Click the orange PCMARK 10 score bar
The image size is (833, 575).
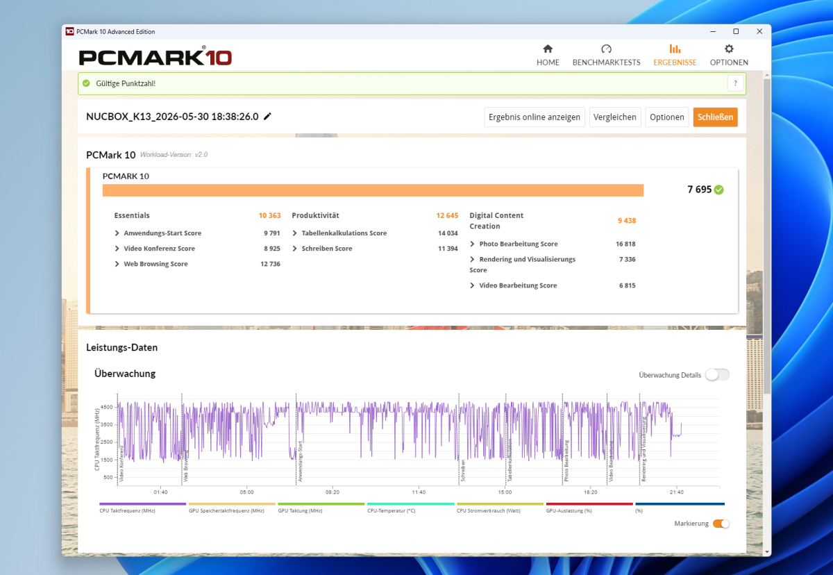[373, 190]
